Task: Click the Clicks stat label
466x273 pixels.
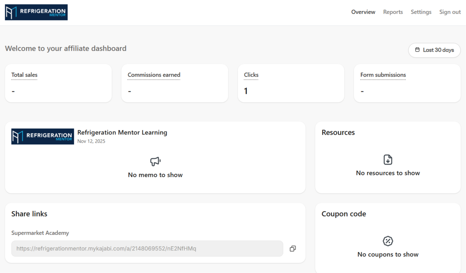Action: pos(251,75)
